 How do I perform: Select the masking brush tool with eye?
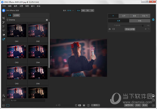[4, 22]
